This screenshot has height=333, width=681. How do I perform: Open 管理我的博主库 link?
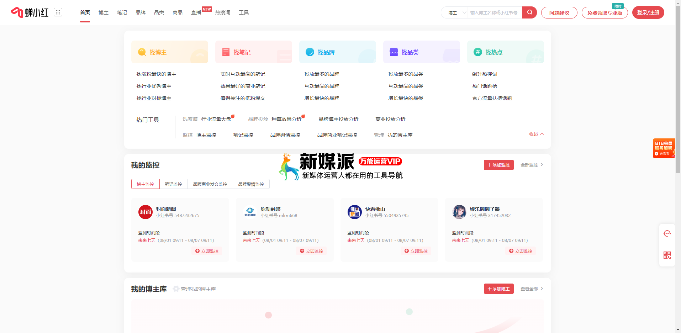click(199, 289)
